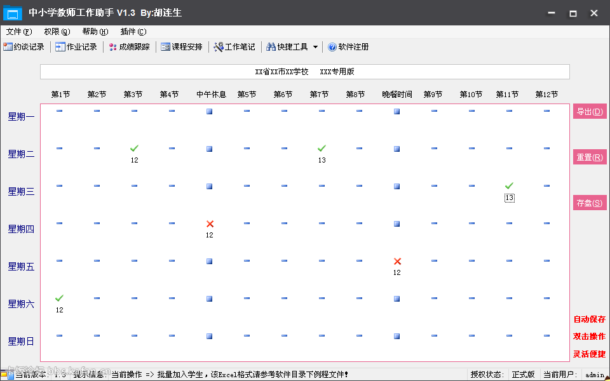This screenshot has height=381, width=610.
Task: Open the 工作笔记 toolbar item
Action: 234,47
